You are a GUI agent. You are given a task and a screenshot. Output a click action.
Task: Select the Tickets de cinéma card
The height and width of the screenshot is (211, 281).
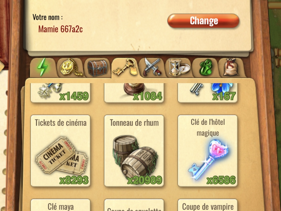coord(61,151)
